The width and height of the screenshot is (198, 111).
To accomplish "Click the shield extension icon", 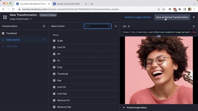I will [170, 9].
